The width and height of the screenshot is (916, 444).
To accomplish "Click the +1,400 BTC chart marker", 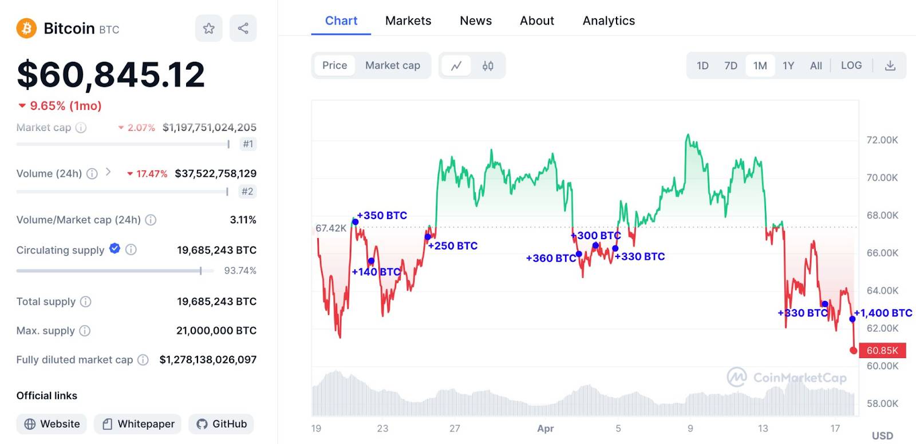I will click(x=852, y=319).
